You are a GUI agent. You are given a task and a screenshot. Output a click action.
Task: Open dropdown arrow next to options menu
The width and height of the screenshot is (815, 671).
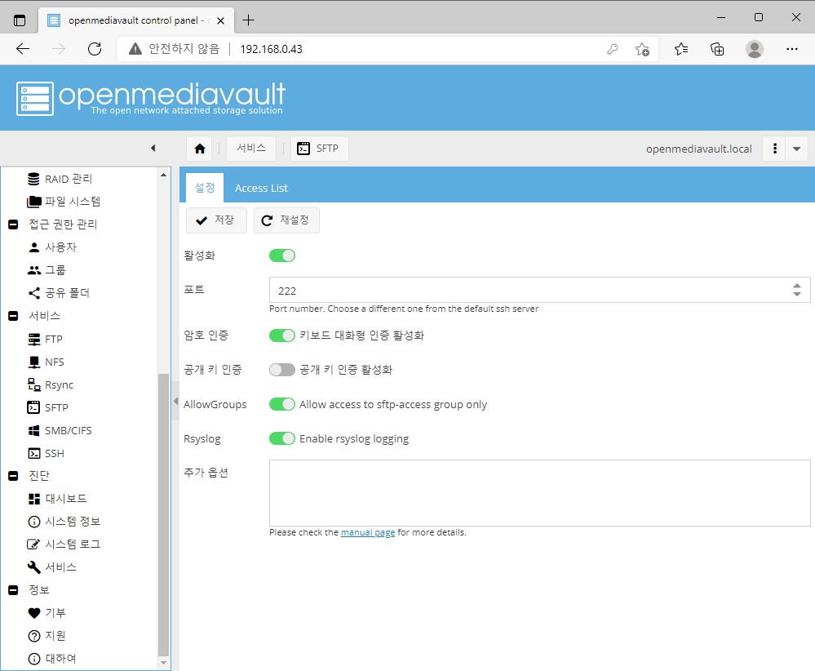pos(796,149)
